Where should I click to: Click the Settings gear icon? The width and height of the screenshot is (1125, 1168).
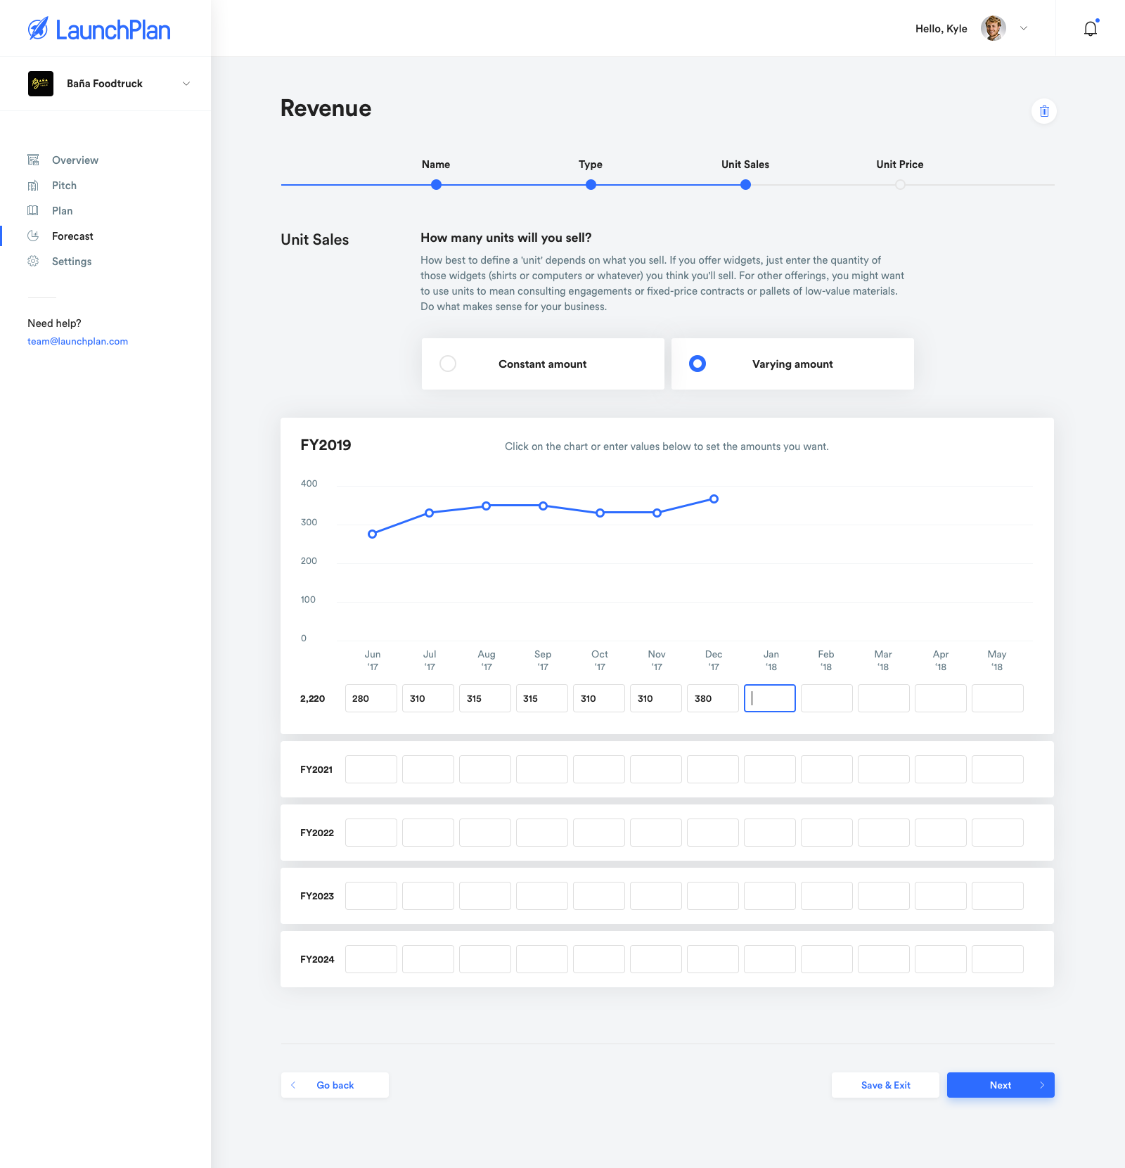pyautogui.click(x=33, y=262)
